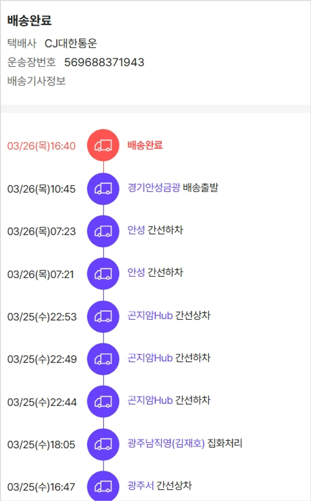Click the 03/26(목)16:40 timestamp
The height and width of the screenshot is (501, 311).
pyautogui.click(x=41, y=146)
